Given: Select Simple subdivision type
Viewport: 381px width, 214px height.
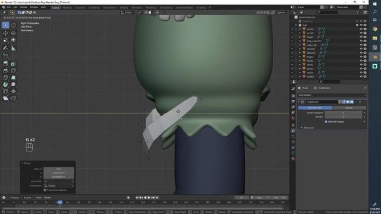Looking at the screenshot, I should (x=349, y=108).
